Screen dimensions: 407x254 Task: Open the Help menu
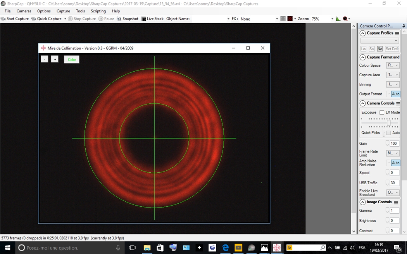(116, 11)
